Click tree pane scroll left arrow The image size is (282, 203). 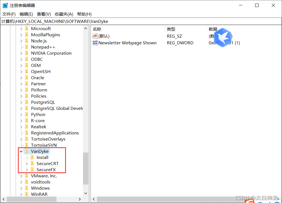pos(3,199)
